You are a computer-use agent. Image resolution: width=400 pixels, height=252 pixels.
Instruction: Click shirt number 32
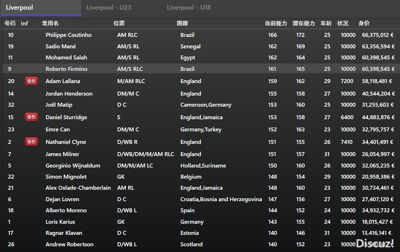(x=11, y=105)
